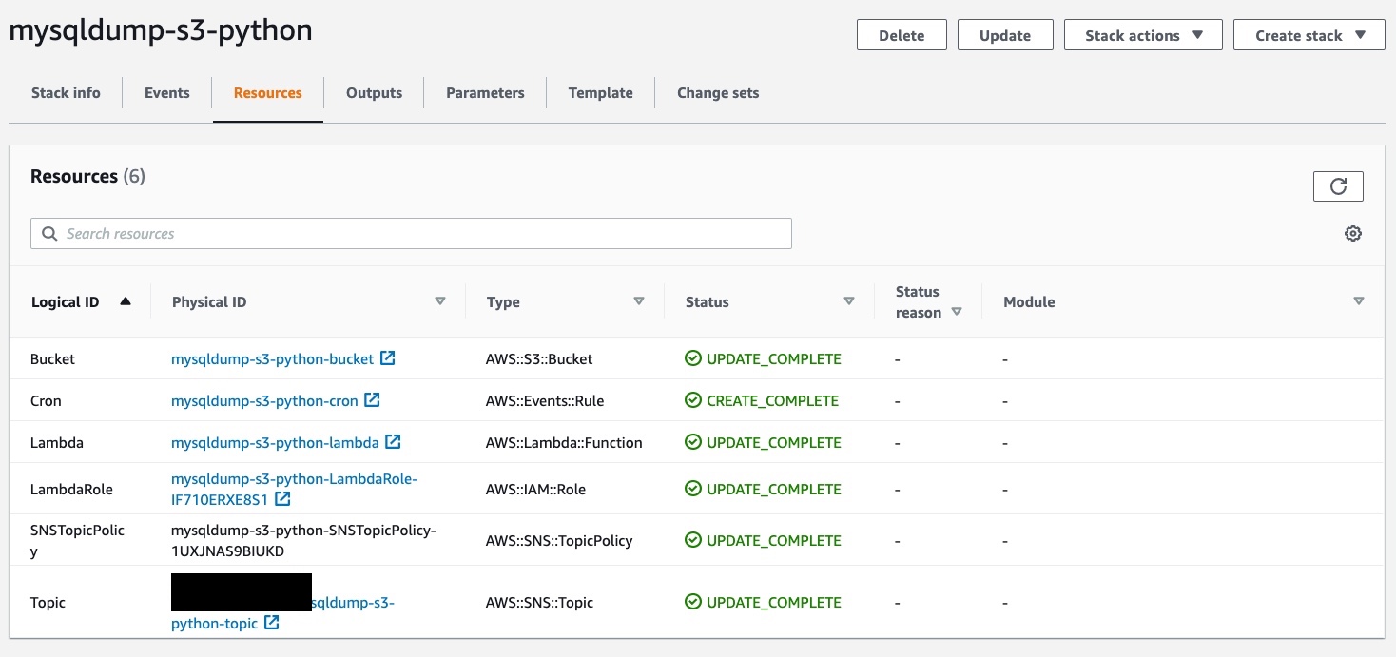This screenshot has height=657, width=1396.
Task: Click the SNSTopicPolicy logical ID cell
Action: [x=77, y=540]
